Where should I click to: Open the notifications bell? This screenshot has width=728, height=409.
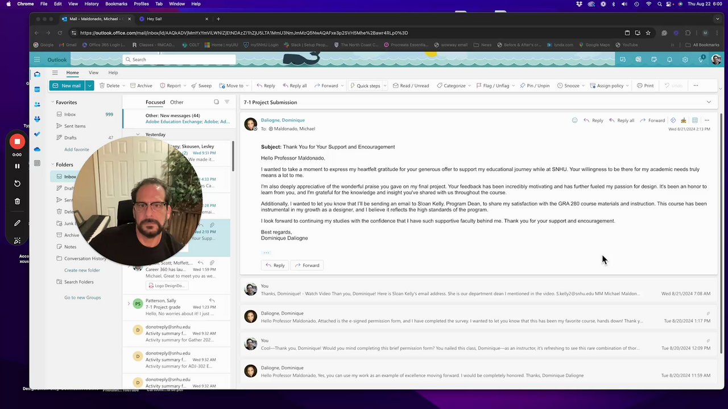[x=669, y=60]
